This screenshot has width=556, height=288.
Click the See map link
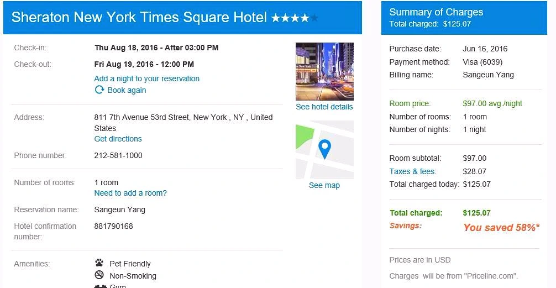pyautogui.click(x=324, y=185)
